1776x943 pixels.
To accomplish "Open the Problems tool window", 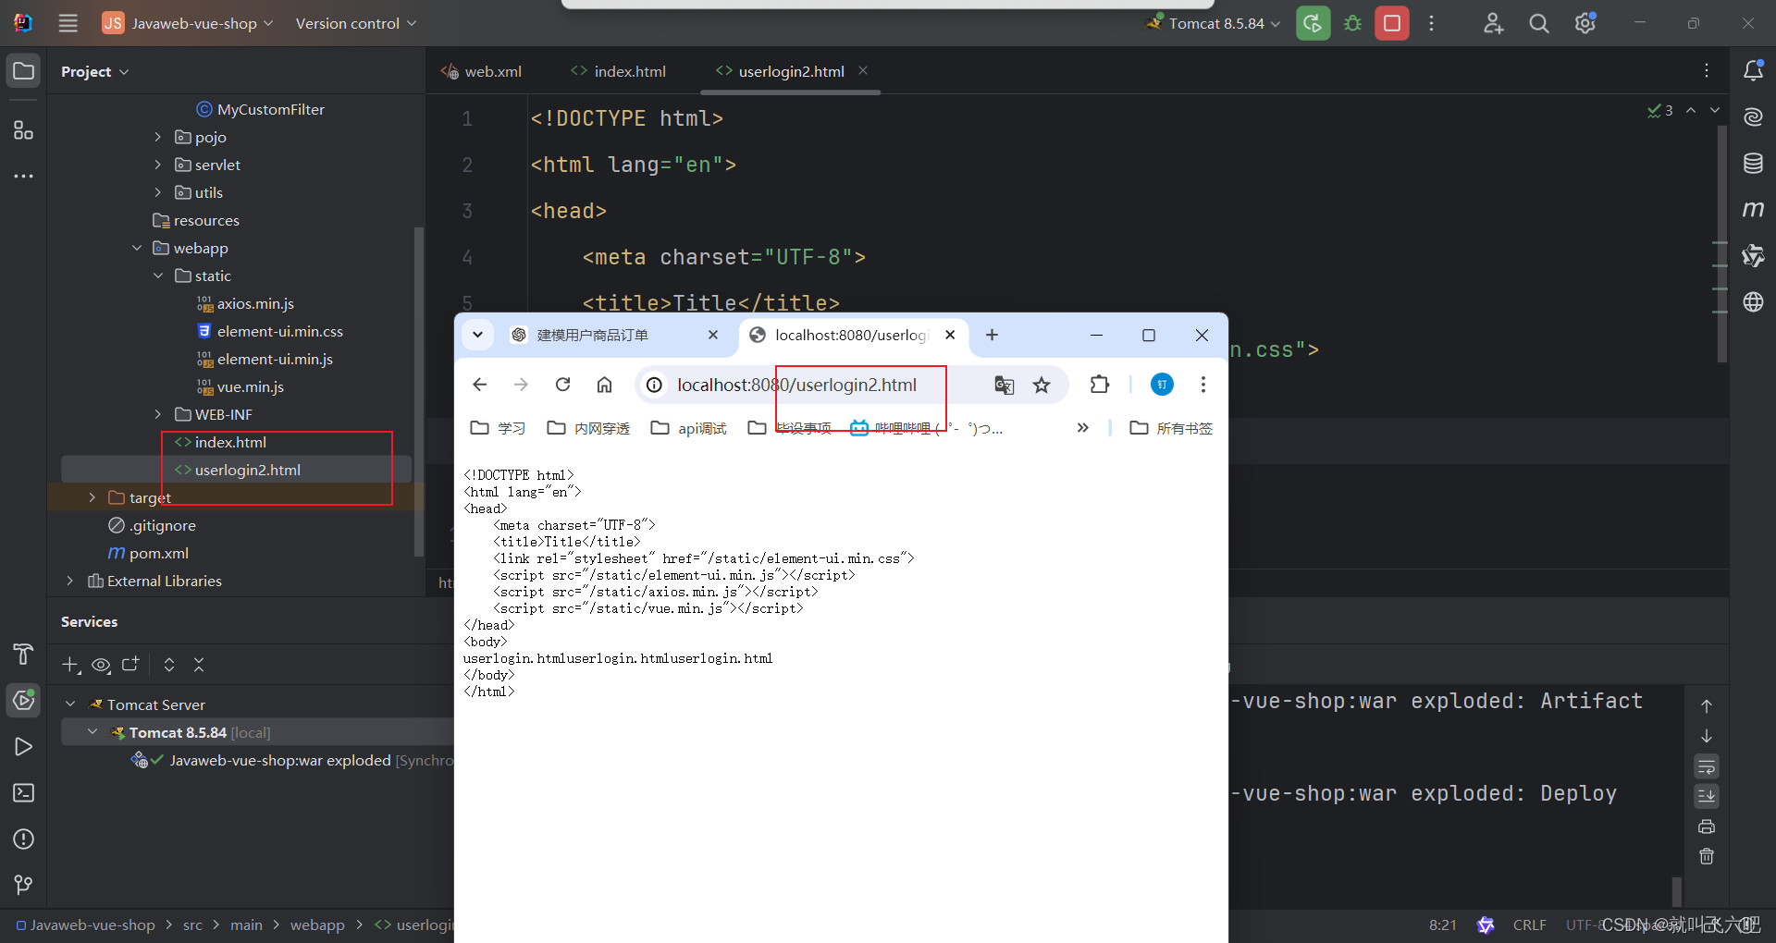I will tap(23, 839).
